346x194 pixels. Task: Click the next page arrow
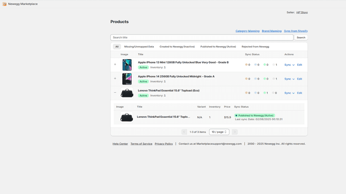235,132
